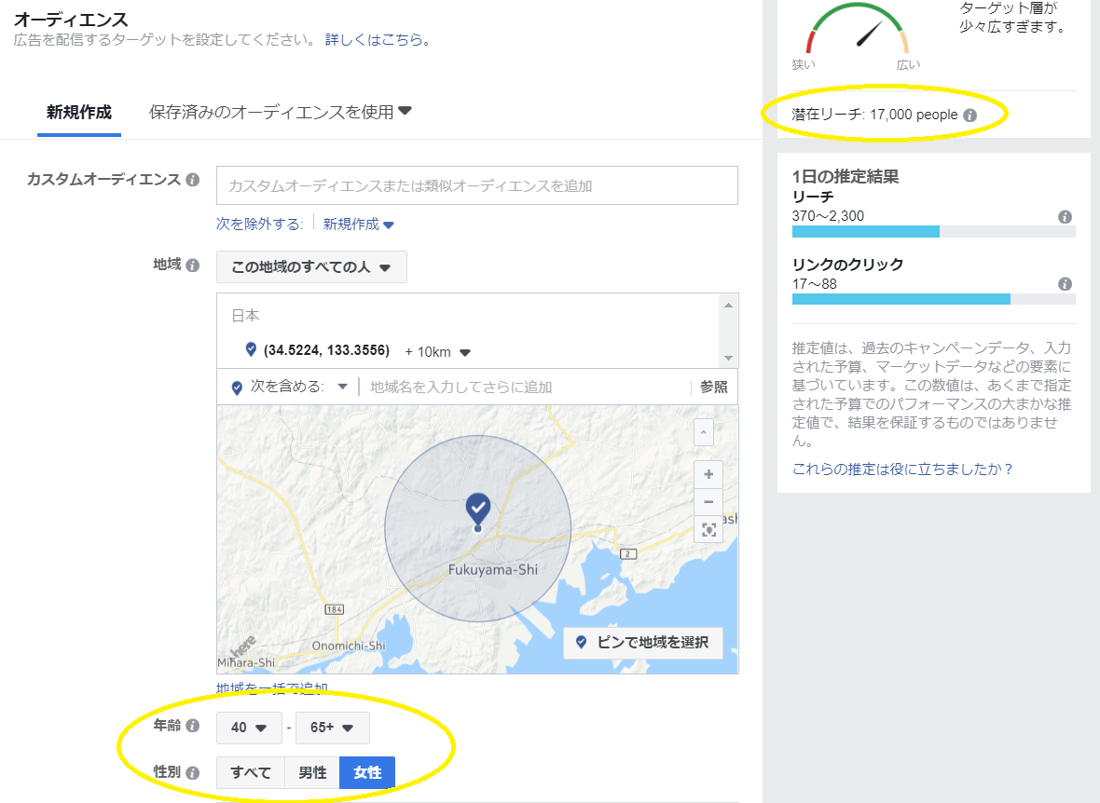Screen dimensions: 1100x803
Task: Click the 性別 info icon
Action: (194, 772)
